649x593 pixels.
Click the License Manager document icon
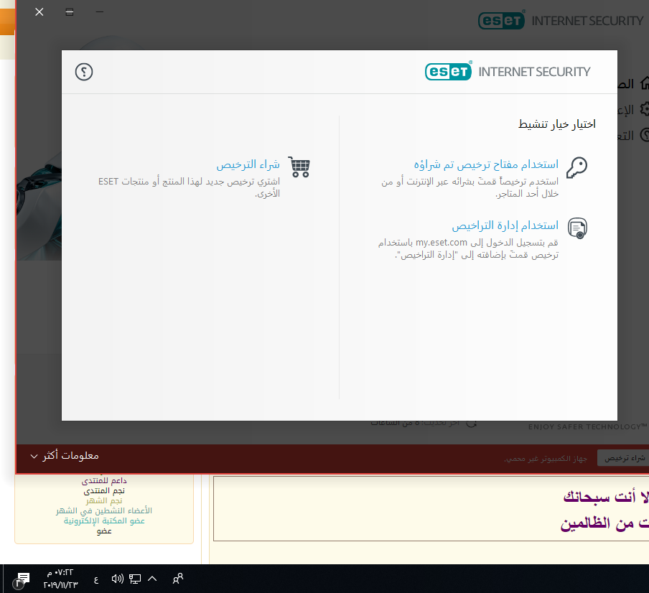pos(577,228)
